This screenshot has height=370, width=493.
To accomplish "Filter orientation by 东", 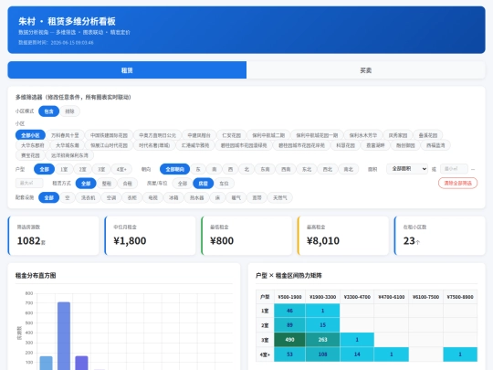I will (x=198, y=169).
